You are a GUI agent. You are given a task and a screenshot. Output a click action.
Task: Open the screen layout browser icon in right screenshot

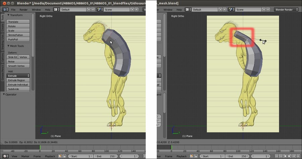coord(188,9)
